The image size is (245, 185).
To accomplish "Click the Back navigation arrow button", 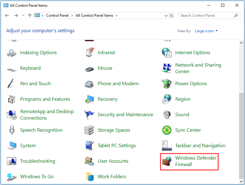I will point(7,15).
